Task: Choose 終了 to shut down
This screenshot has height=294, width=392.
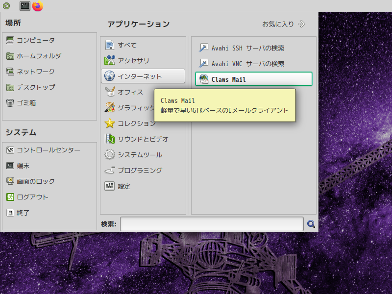Action: (49, 213)
